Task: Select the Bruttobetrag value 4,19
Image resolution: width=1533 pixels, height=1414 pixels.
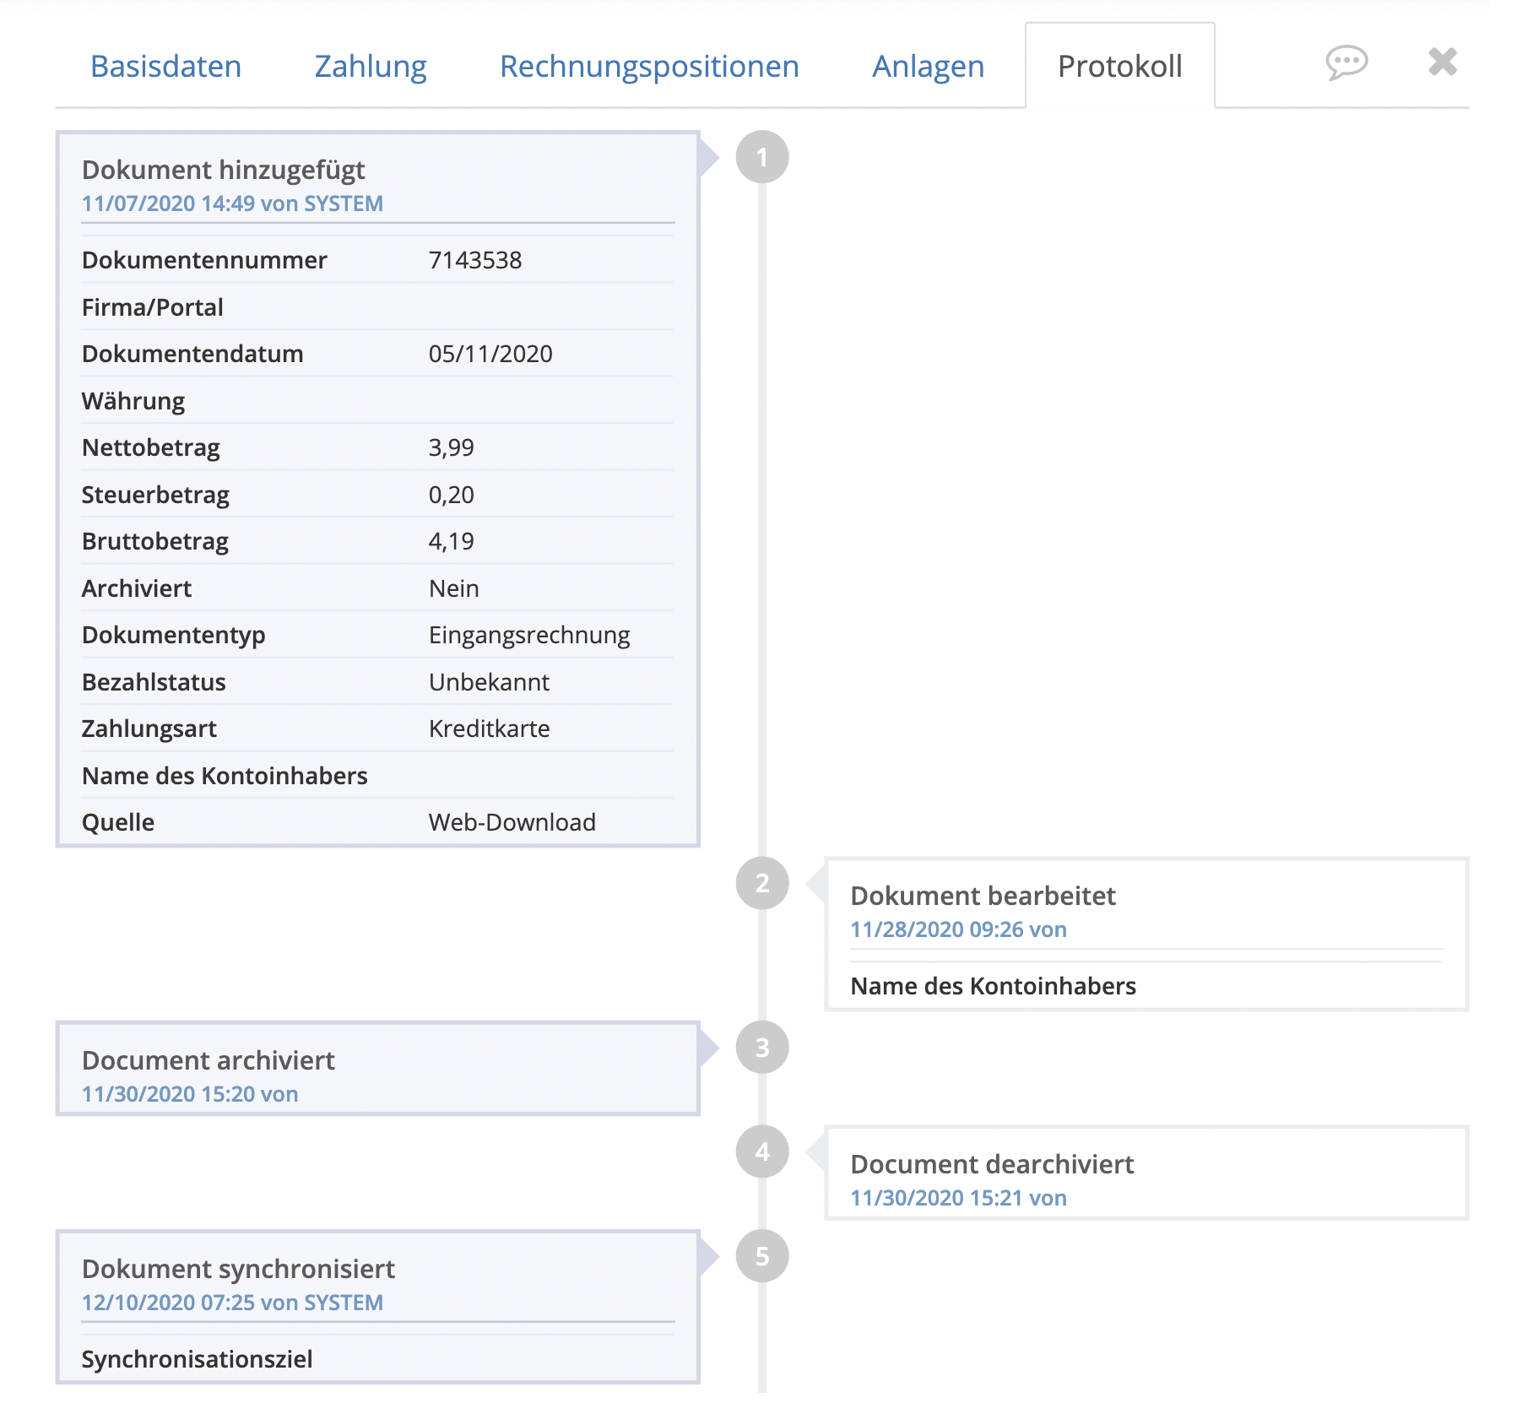Action: (x=452, y=541)
